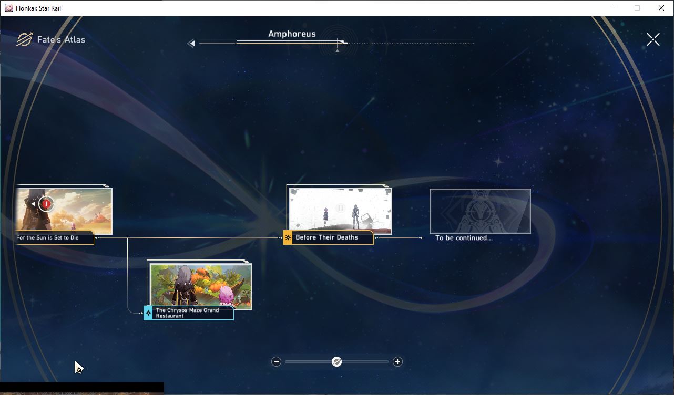This screenshot has width=674, height=395.
Task: Click the timeline position marker below Amphoreus
Action: coord(338,50)
